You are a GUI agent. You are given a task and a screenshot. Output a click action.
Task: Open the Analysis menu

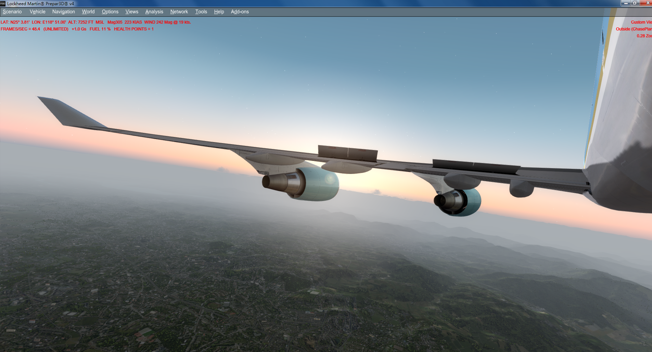click(154, 11)
